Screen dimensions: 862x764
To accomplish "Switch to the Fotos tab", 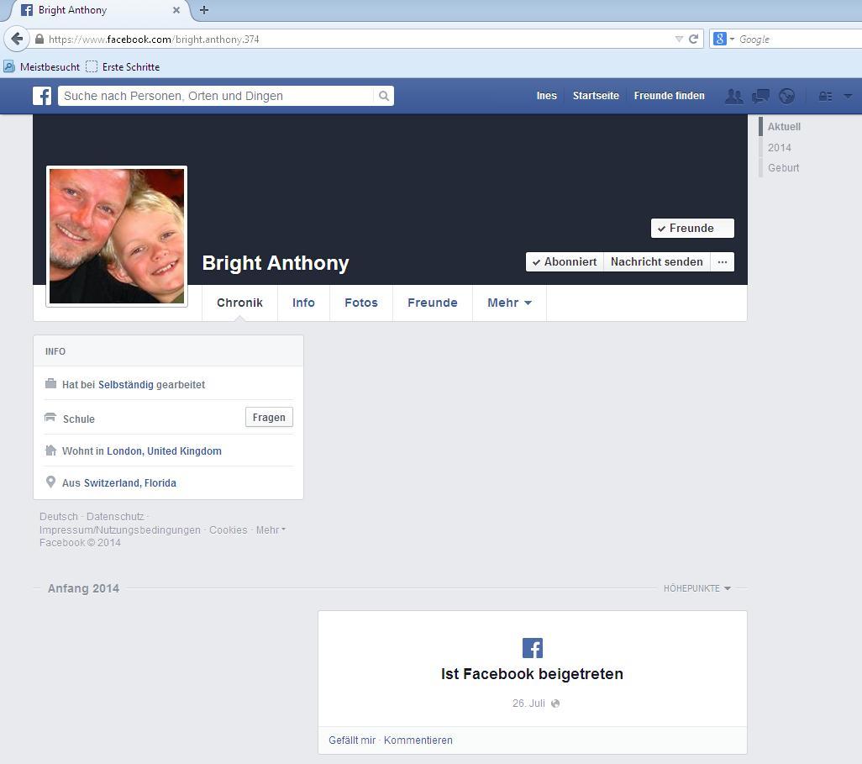I will pos(360,303).
